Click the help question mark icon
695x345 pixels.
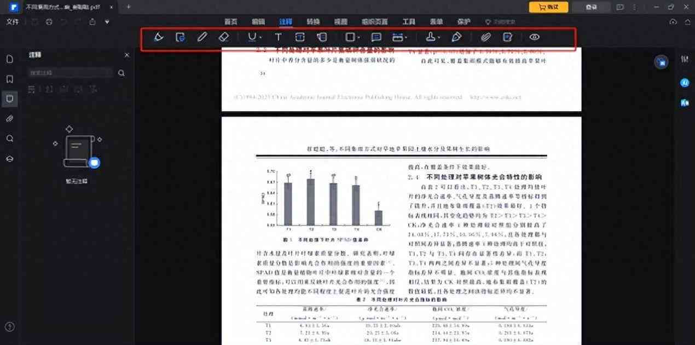10,327
